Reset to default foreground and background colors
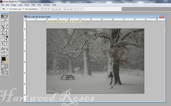171x106 pixels. tap(2, 62)
